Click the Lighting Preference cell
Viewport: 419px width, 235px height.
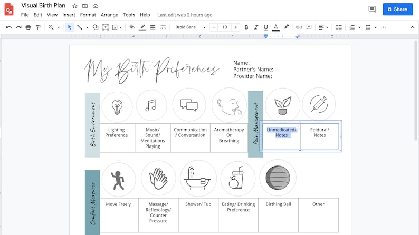pos(116,138)
